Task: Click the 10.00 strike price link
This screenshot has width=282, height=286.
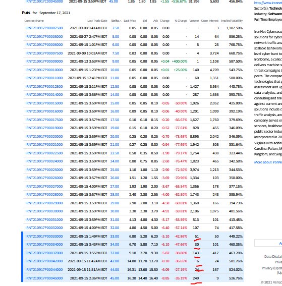Action: 115,70
